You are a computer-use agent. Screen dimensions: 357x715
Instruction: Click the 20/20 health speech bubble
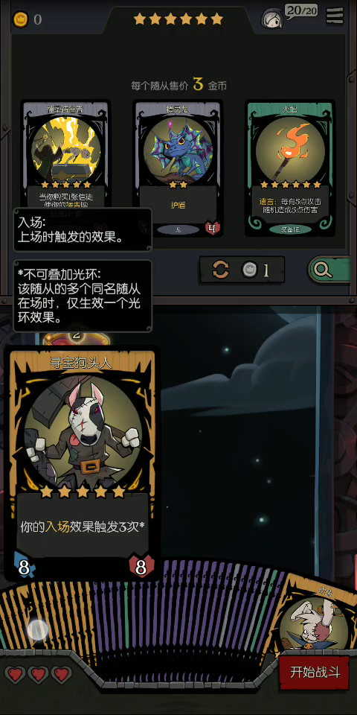(x=301, y=10)
